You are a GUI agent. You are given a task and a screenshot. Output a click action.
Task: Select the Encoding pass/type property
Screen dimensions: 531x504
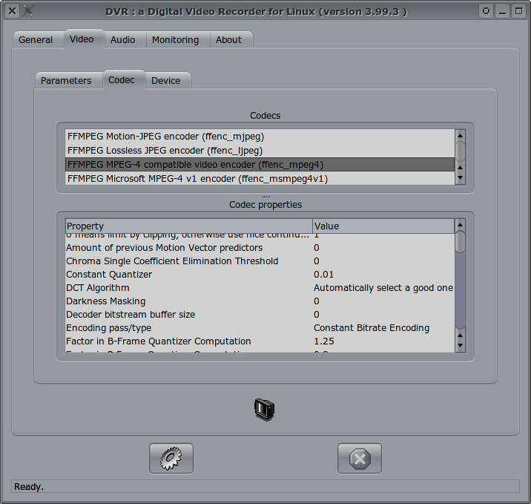[x=109, y=328]
